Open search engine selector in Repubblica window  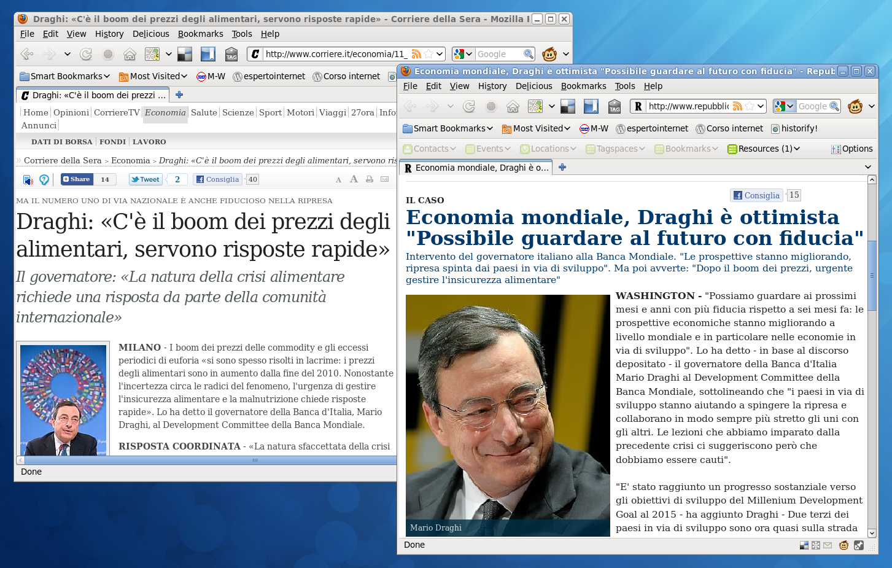coord(785,106)
